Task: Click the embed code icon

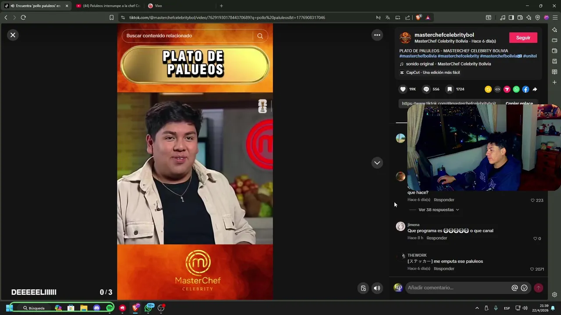Action: [497, 89]
